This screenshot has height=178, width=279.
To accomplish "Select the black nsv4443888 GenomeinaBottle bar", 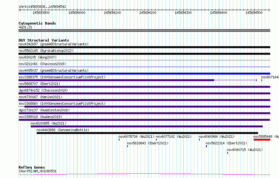I will click(147, 133).
